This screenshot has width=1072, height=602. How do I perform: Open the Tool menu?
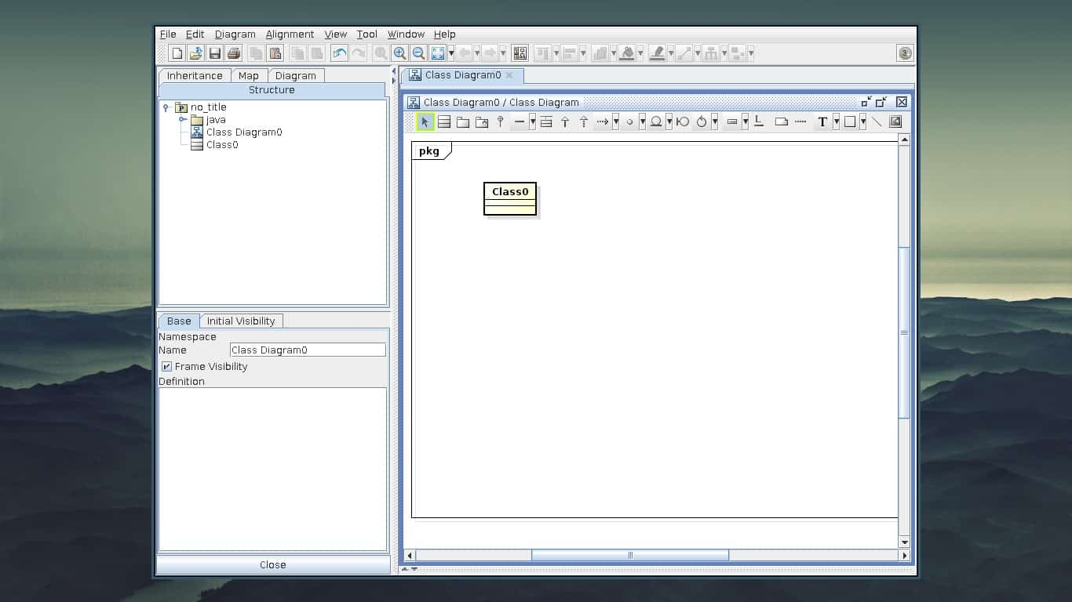point(366,34)
